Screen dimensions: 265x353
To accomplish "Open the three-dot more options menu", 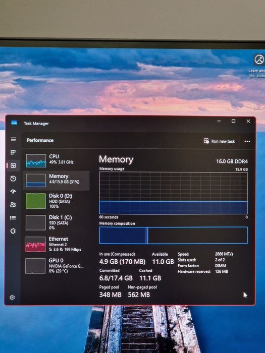I will coord(247,141).
